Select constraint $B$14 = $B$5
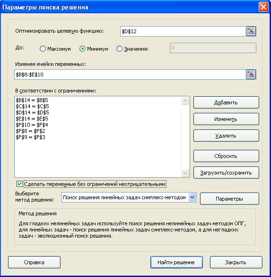Viewport: 271px width, 277px height. 32,100
